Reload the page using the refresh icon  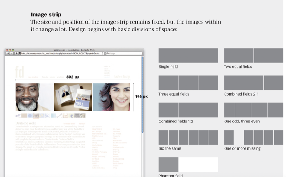tap(103, 54)
